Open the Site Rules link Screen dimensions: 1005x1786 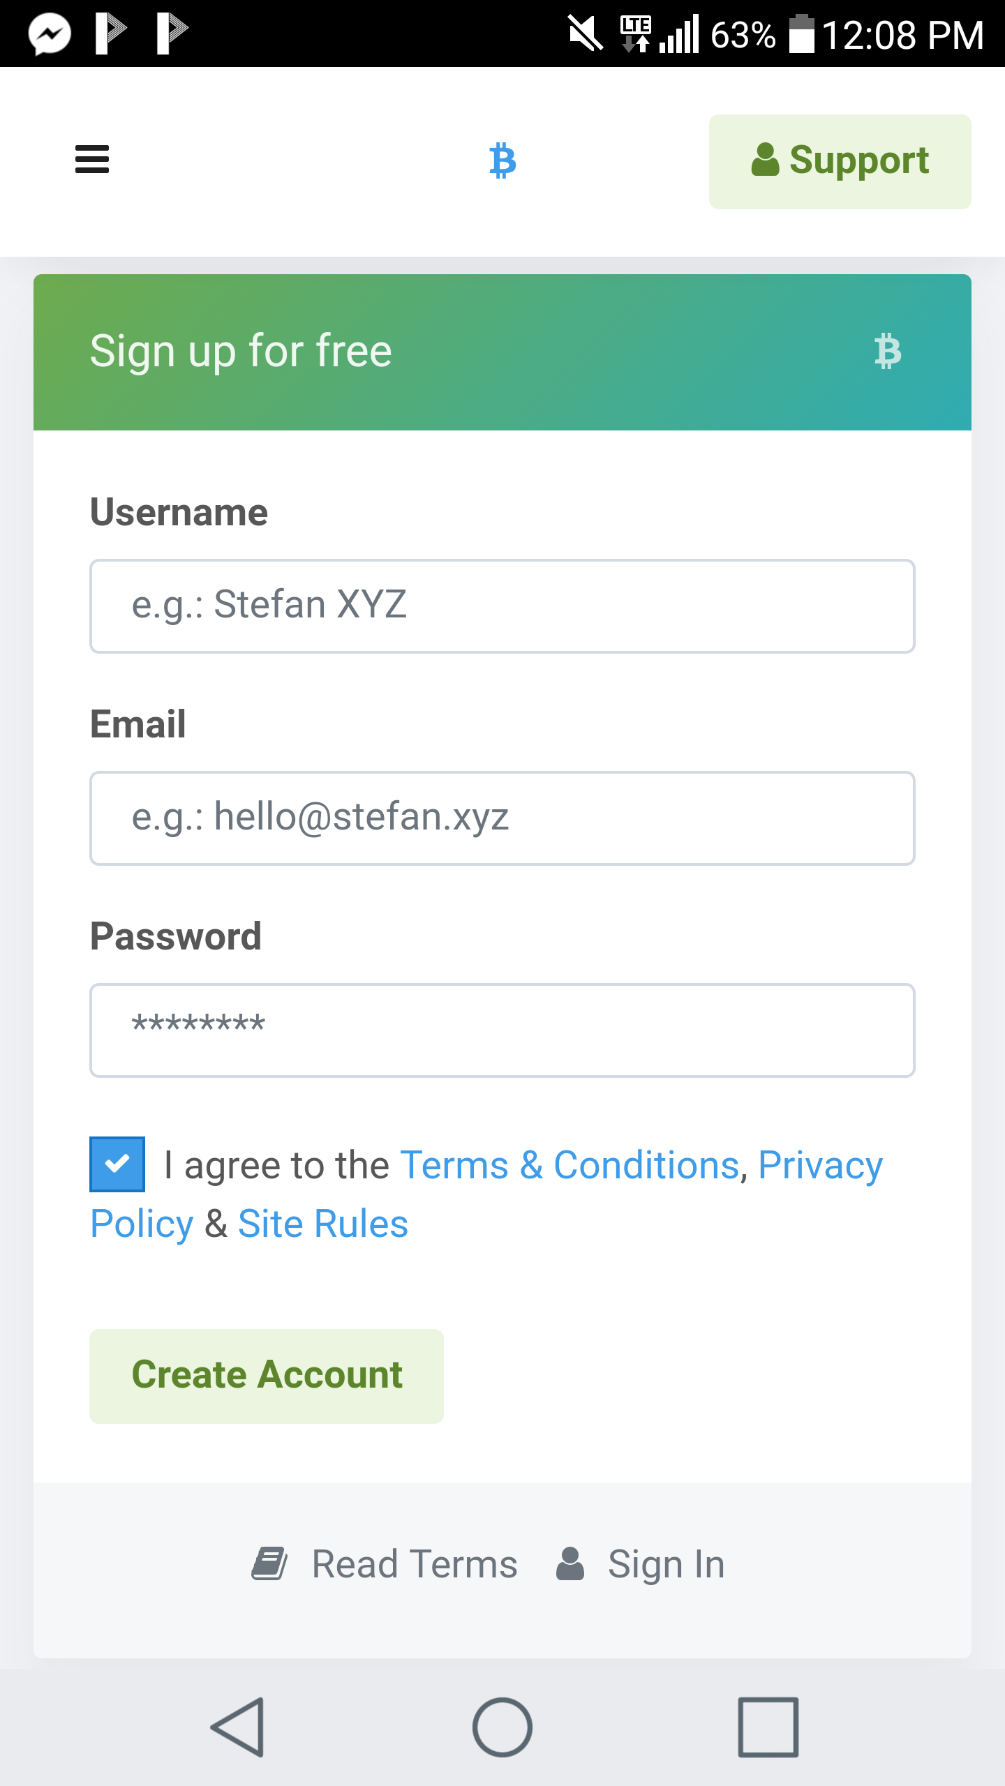[322, 1224]
